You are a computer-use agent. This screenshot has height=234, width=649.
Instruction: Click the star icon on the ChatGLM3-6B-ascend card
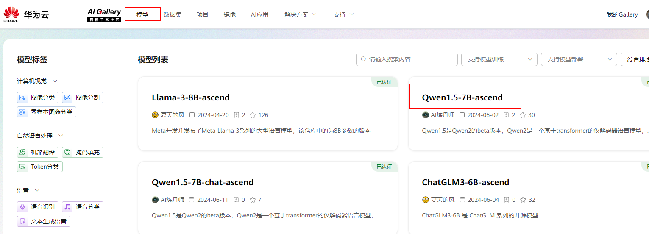(523, 200)
